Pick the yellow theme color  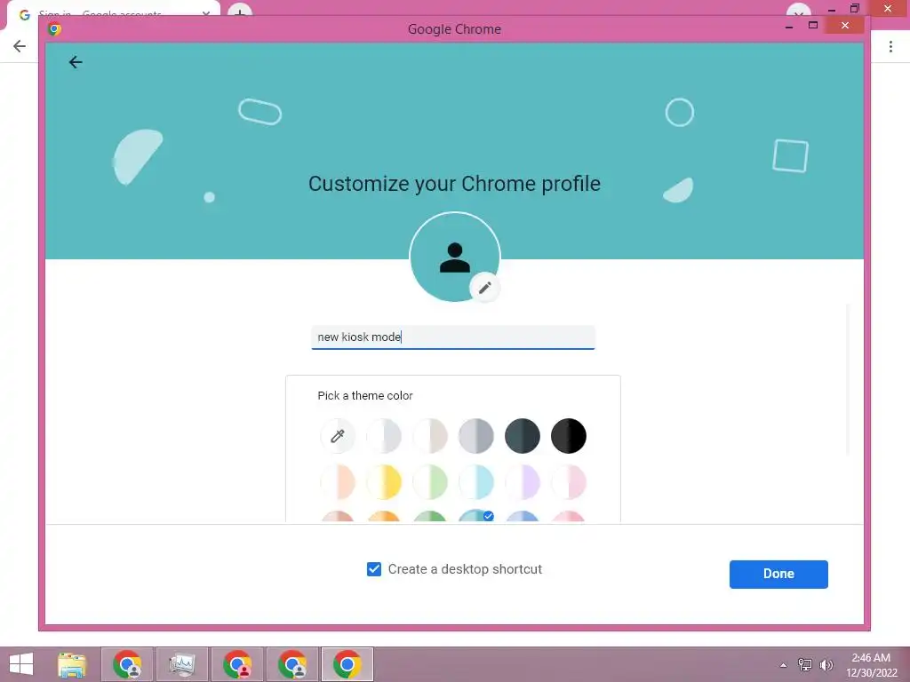point(384,482)
